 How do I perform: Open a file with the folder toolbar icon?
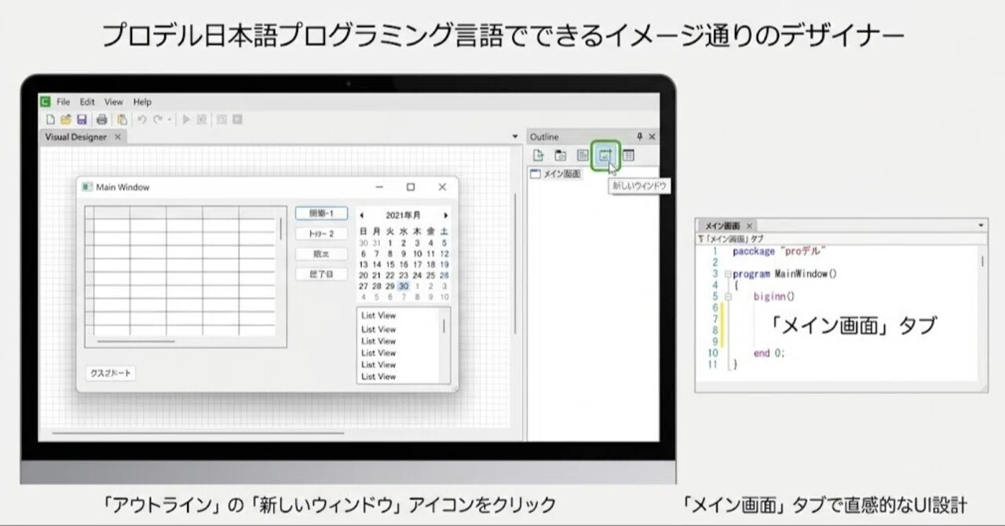66,119
